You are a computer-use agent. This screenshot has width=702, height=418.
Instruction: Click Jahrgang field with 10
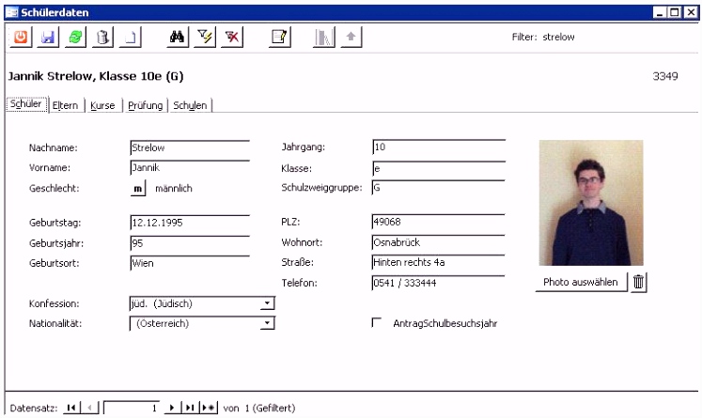click(439, 147)
